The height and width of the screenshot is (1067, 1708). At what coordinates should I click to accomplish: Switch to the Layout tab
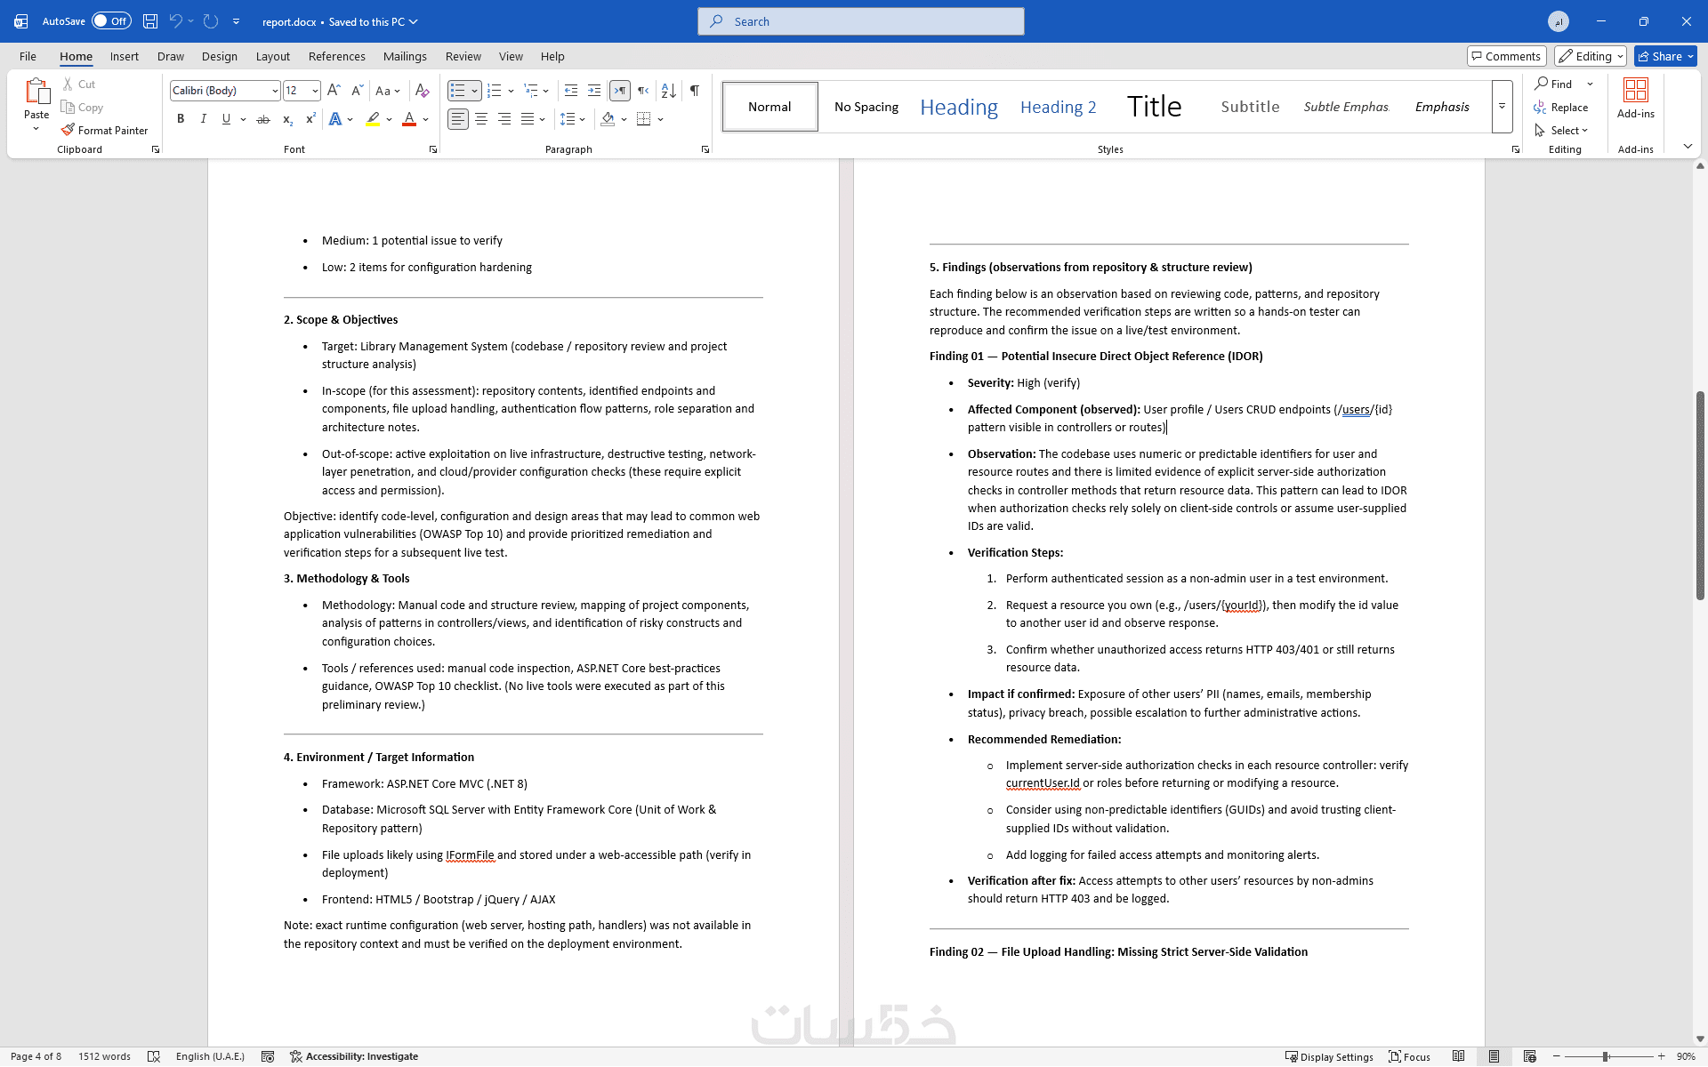[272, 56]
